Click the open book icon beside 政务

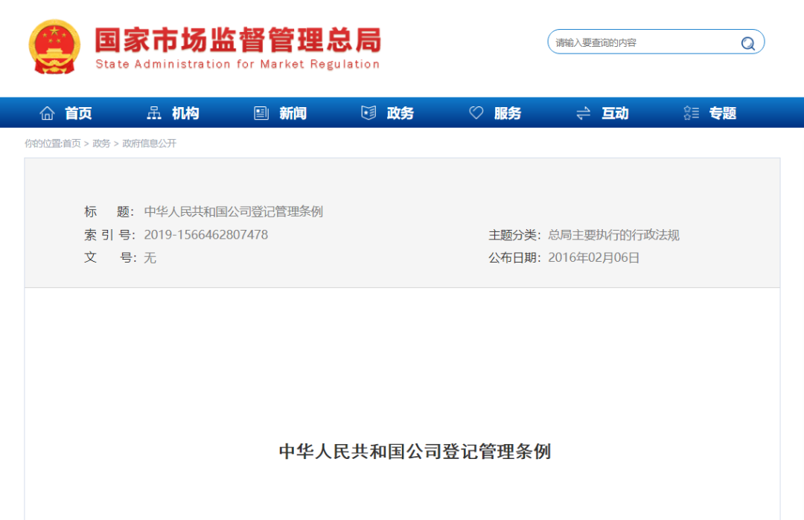tap(368, 113)
